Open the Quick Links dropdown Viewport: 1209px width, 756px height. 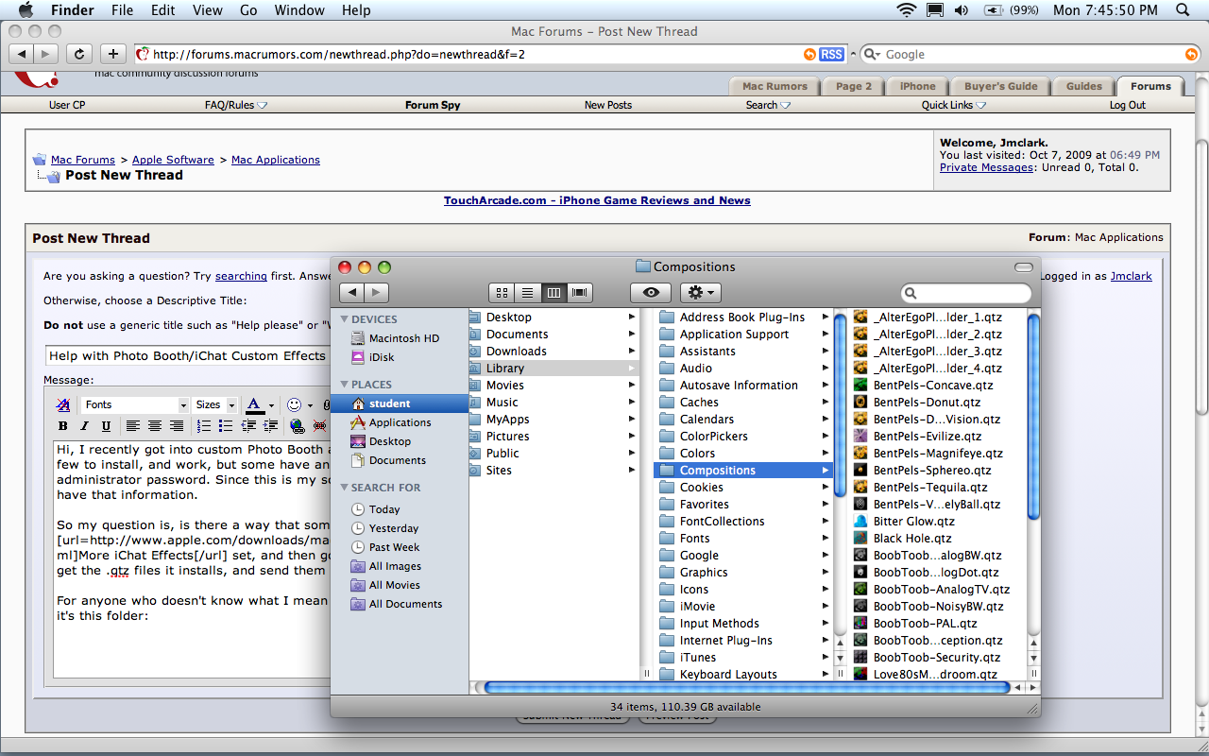pyautogui.click(x=954, y=105)
